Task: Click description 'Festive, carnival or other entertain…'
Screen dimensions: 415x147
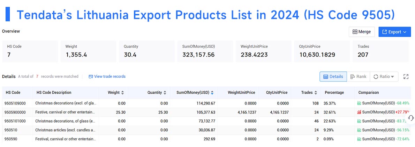Action: tap(65, 112)
